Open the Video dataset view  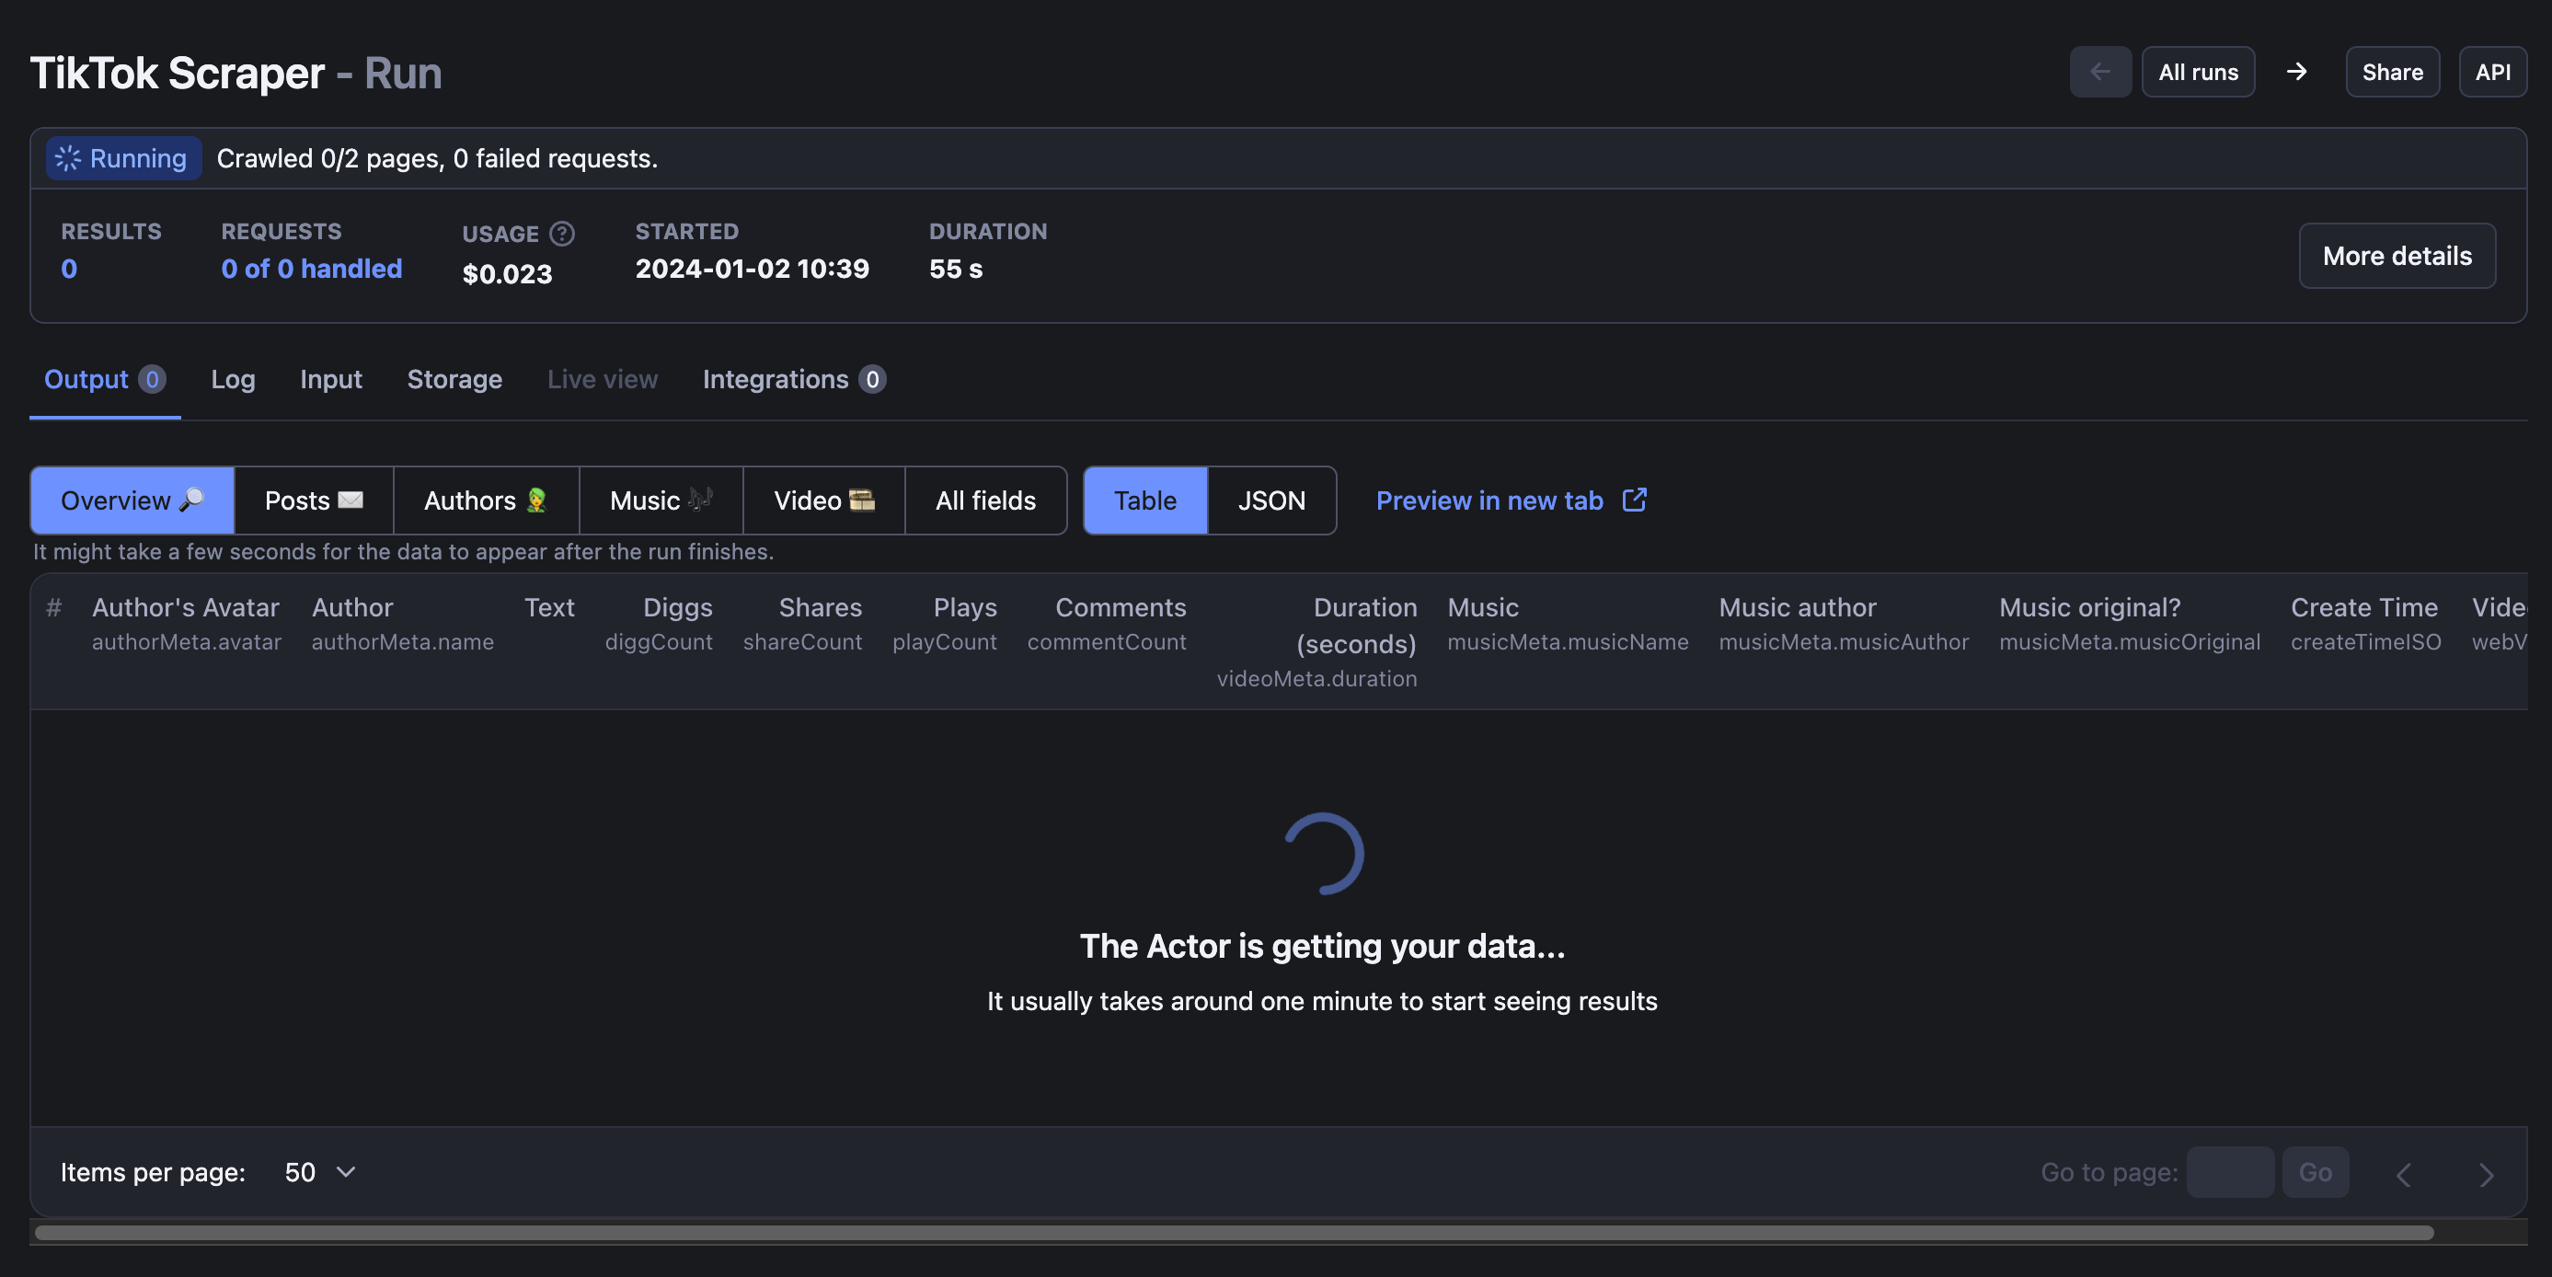(823, 500)
